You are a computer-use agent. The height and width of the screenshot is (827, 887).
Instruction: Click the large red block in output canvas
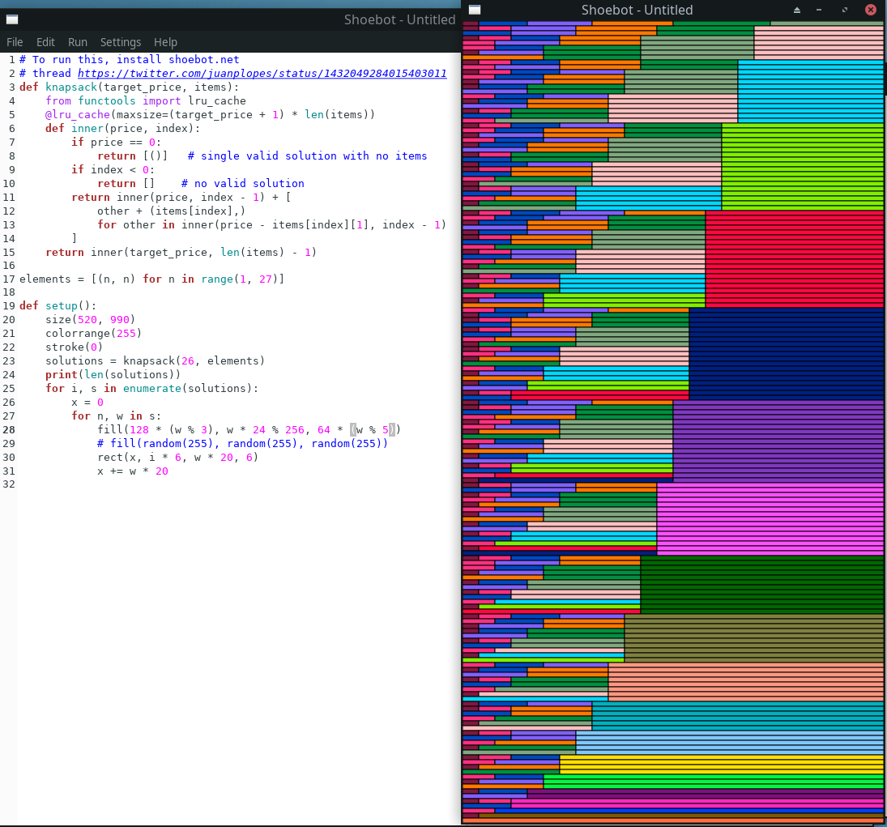pos(794,259)
